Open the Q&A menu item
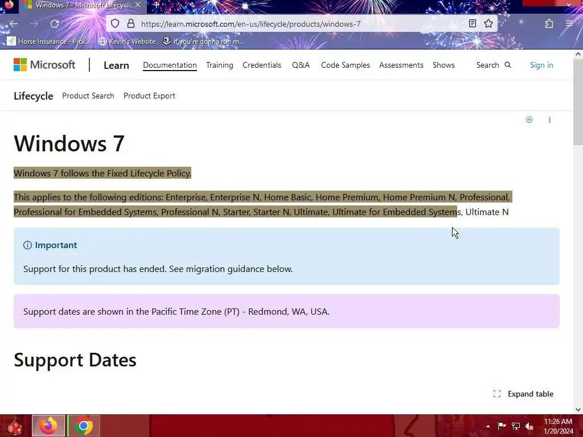The height and width of the screenshot is (437, 583). click(301, 65)
